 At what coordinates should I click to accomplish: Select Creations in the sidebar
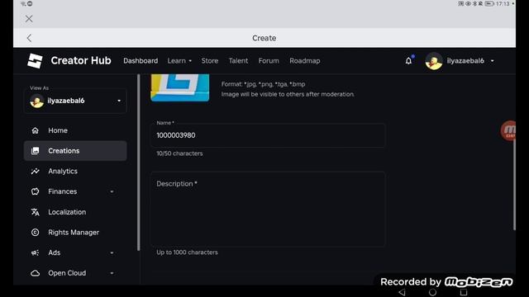75,151
